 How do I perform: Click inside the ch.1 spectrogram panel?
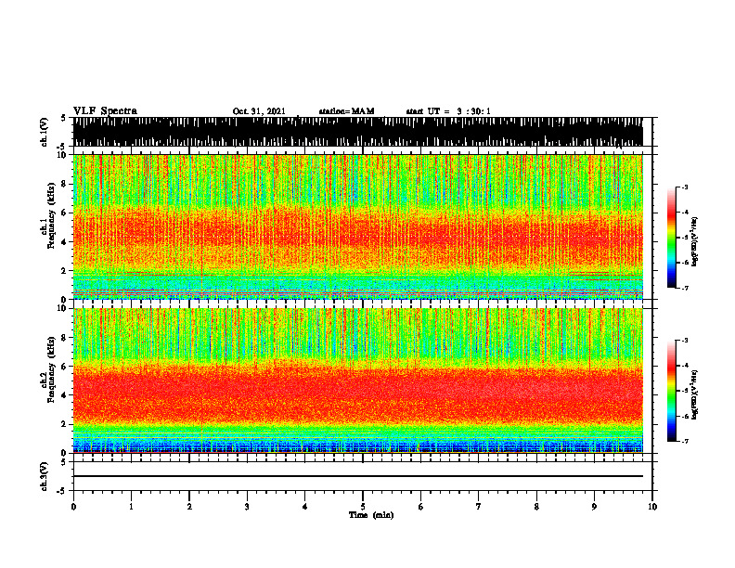point(358,226)
